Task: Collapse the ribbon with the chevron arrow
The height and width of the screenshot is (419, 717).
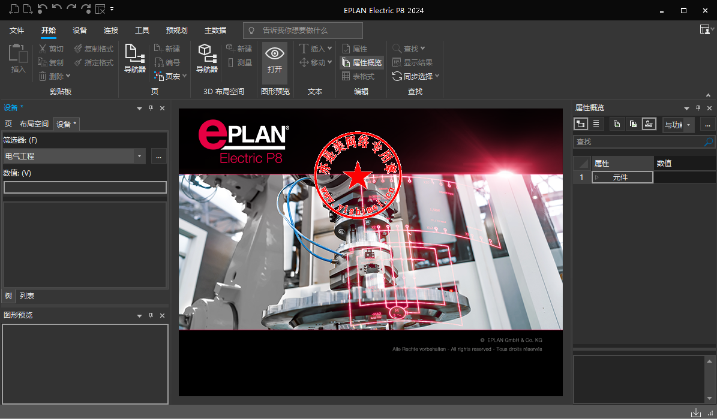Action: click(x=709, y=95)
